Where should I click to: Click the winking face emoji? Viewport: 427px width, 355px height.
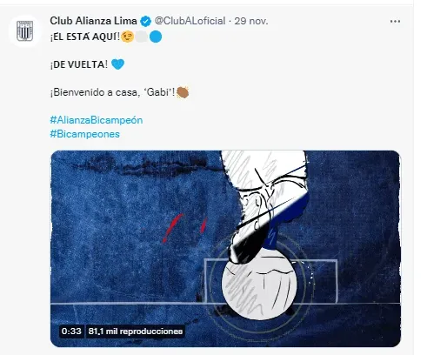pyautogui.click(x=128, y=37)
